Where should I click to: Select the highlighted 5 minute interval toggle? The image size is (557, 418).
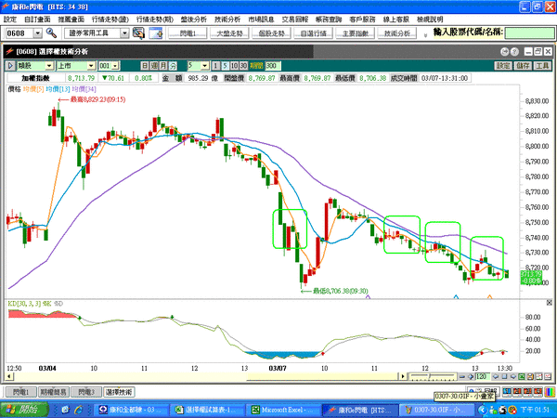pyautogui.click(x=226, y=66)
